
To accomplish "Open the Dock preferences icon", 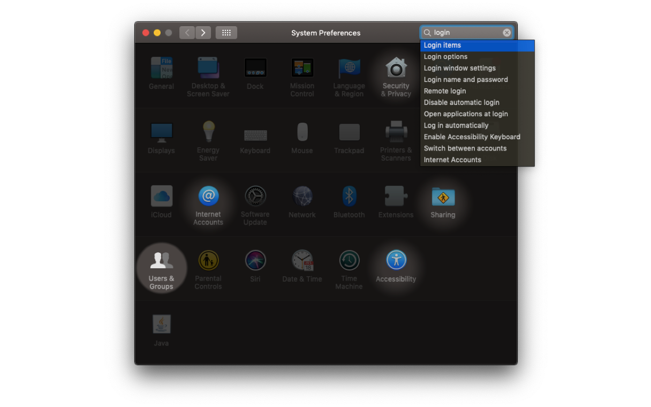I will [x=255, y=73].
